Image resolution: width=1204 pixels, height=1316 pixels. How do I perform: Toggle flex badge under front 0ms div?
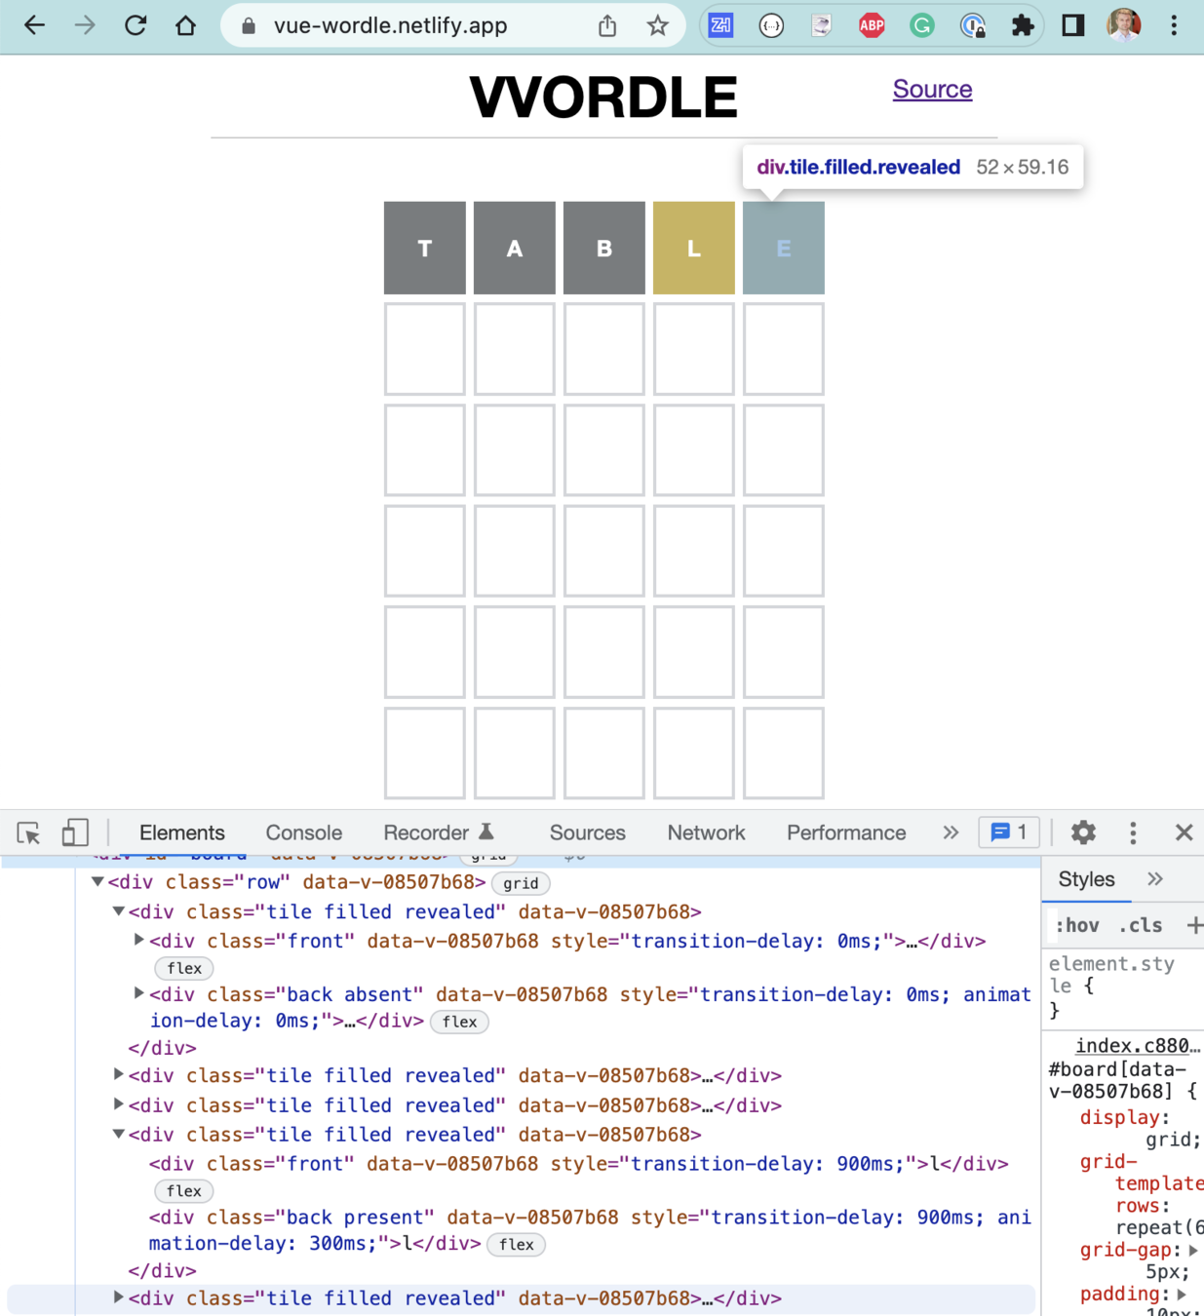(184, 968)
